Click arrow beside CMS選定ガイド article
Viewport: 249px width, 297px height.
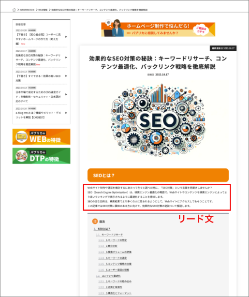click(x=66, y=94)
